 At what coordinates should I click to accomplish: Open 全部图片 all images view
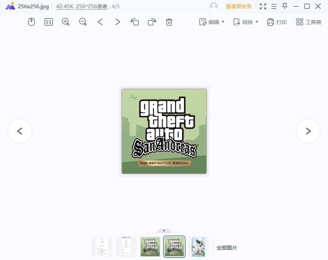tap(227, 248)
